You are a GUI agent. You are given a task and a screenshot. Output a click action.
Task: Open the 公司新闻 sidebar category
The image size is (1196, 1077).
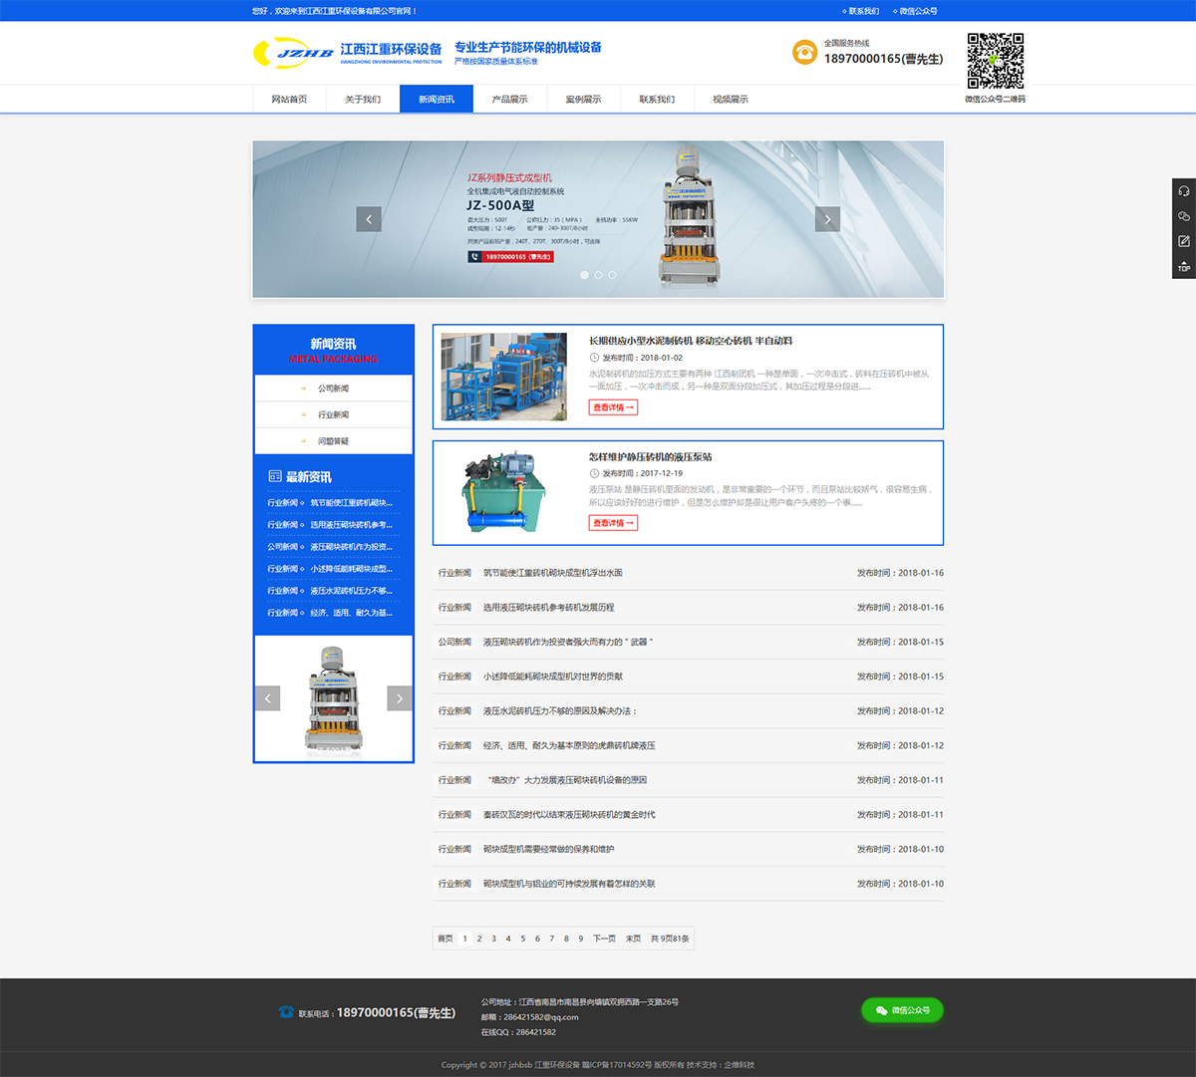pos(333,389)
